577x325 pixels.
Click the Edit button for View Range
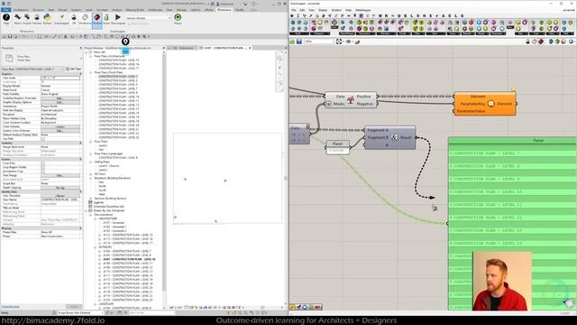(x=60, y=175)
